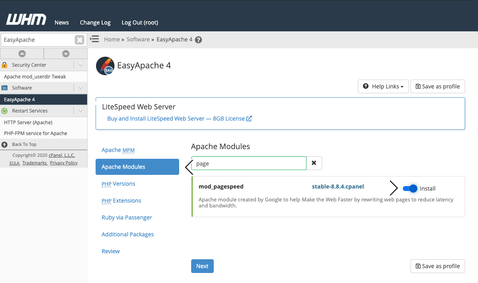The height and width of the screenshot is (283, 478).
Task: Click the top Save as profile button
Action: [x=437, y=86]
